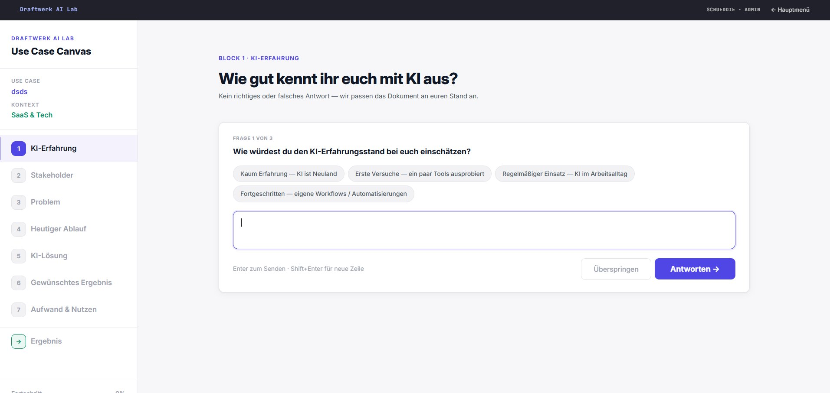Click the step 1 number badge
This screenshot has width=830, height=393.
tap(19, 149)
